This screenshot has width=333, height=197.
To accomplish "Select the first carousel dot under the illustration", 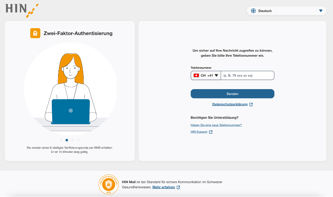I will coord(61,140).
